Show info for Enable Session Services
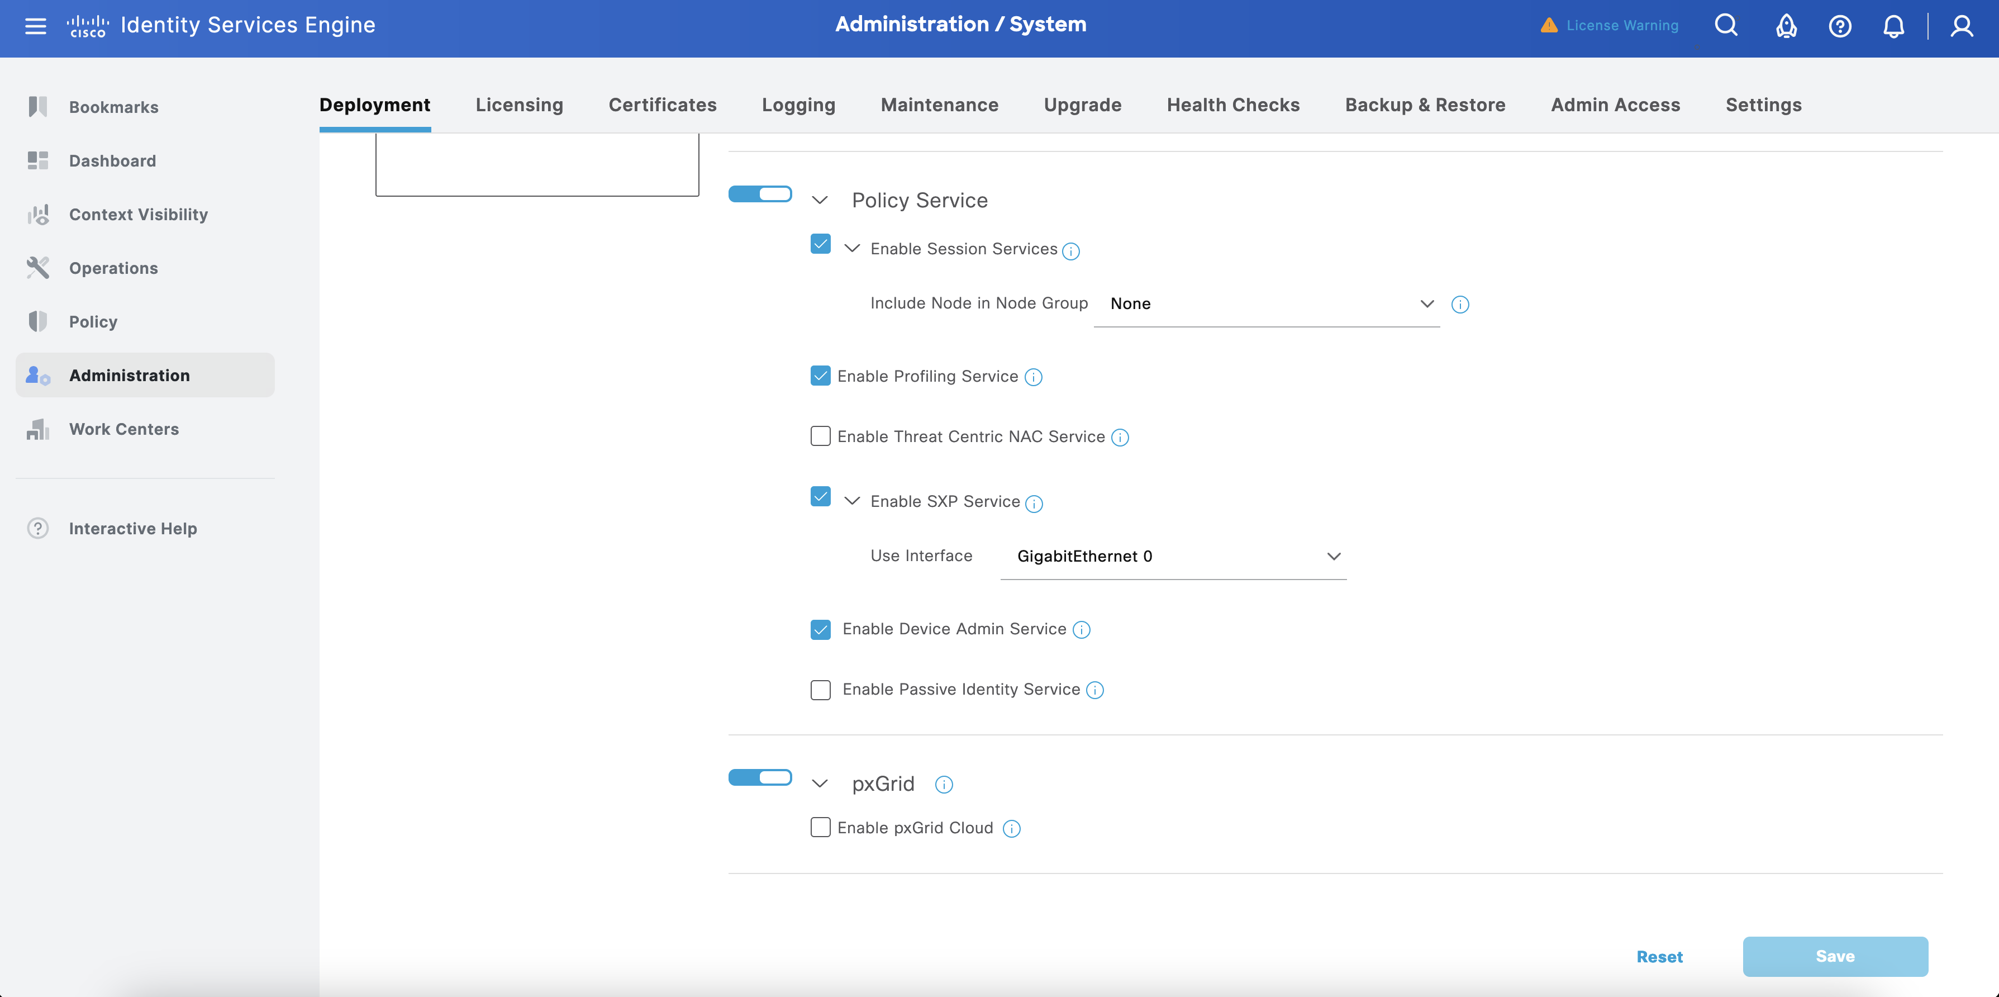This screenshot has height=997, width=1999. (x=1071, y=251)
